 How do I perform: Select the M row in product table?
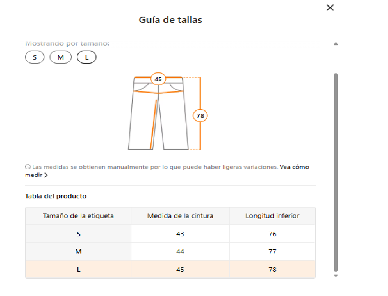click(170, 251)
